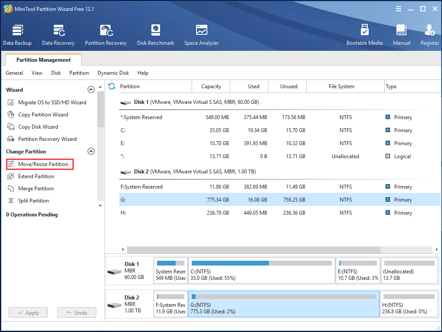Sort by the Unused column header
Screen dimensions: 442x332
[x=288, y=86]
